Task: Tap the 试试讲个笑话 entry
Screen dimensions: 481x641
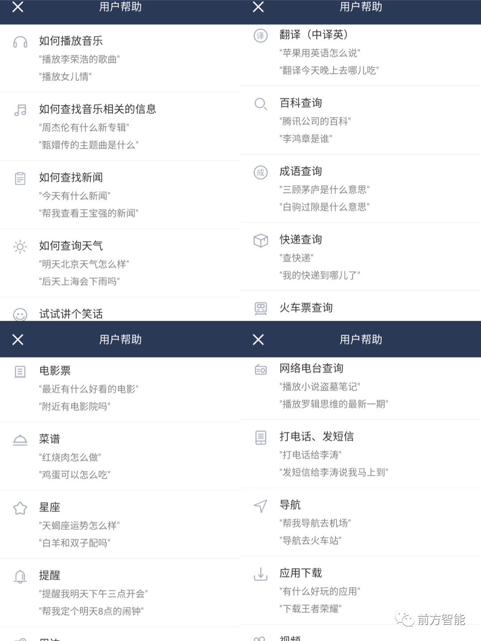Action: (x=71, y=314)
